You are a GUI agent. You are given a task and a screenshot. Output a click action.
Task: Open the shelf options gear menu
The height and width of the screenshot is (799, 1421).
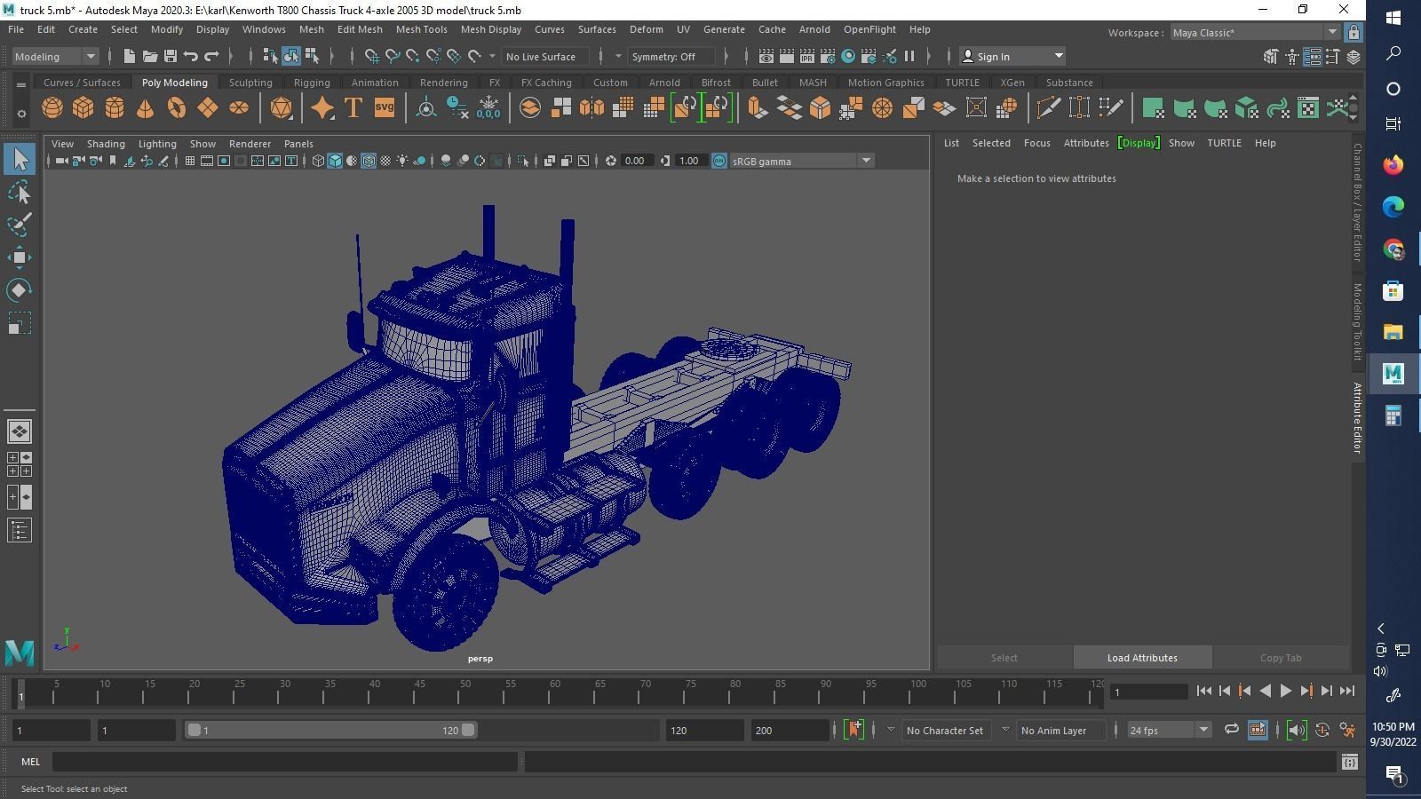click(x=21, y=114)
